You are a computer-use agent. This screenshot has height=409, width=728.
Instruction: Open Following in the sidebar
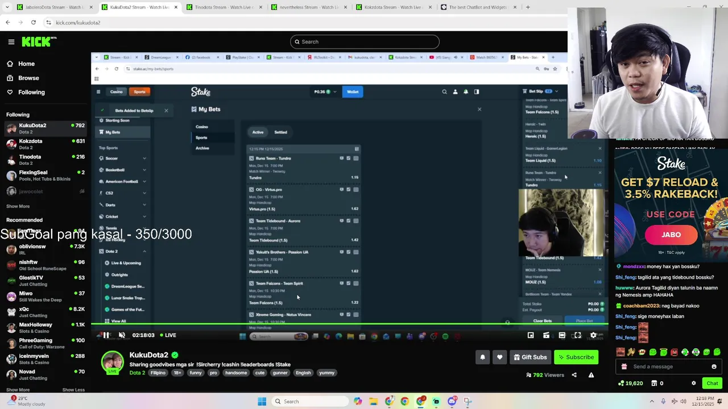pyautogui.click(x=31, y=92)
